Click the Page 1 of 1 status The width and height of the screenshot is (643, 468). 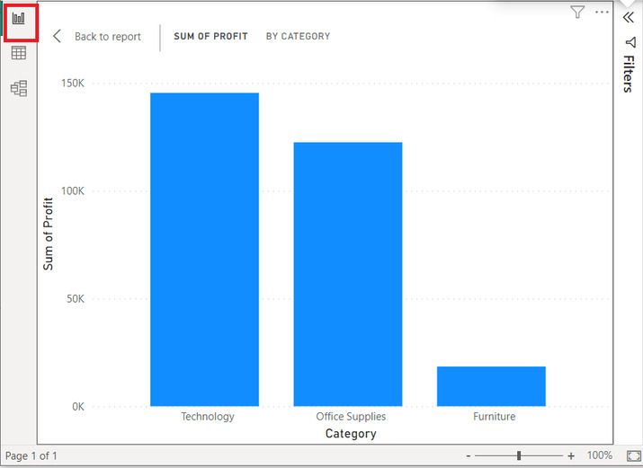point(31,455)
